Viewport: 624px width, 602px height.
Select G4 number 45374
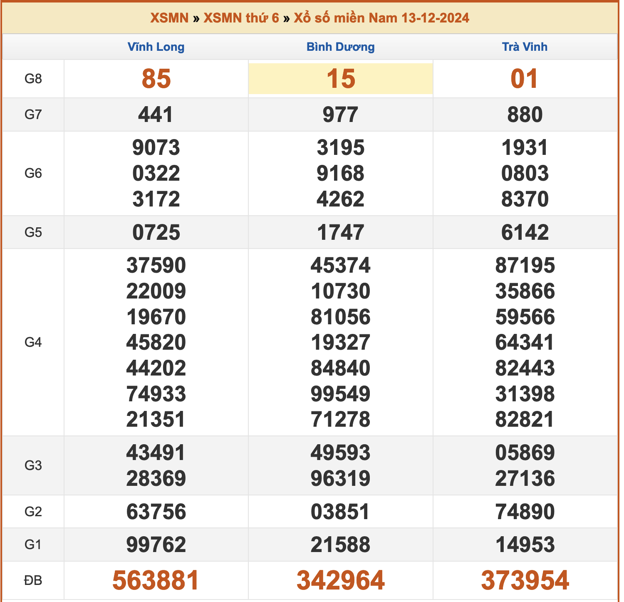tap(341, 266)
